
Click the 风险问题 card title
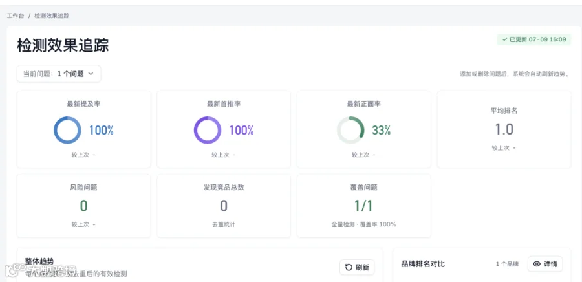click(x=84, y=188)
